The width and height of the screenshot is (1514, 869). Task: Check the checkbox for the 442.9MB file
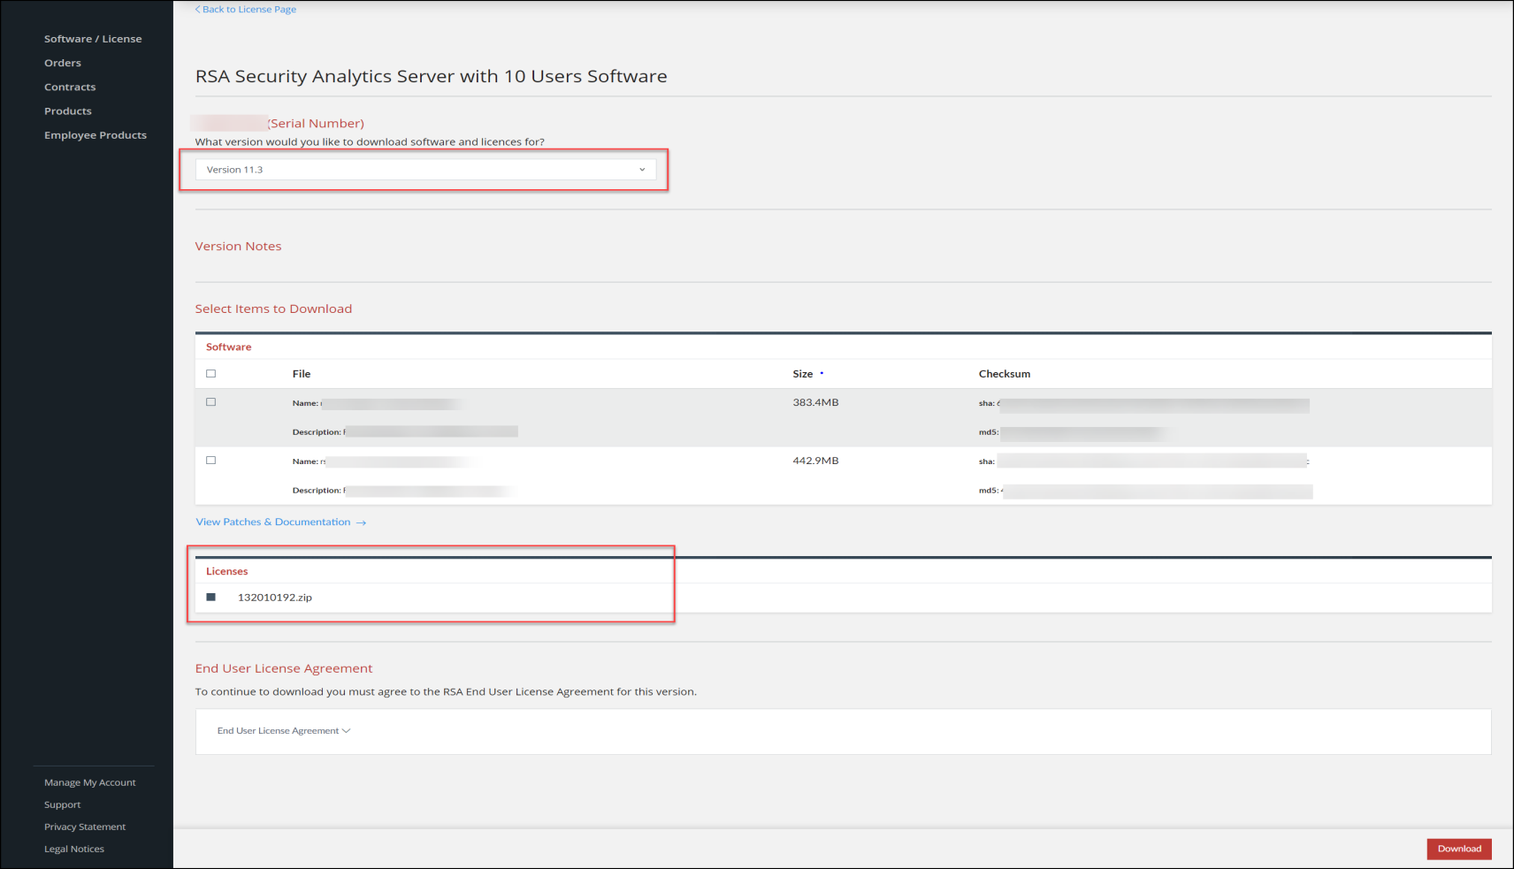tap(210, 460)
